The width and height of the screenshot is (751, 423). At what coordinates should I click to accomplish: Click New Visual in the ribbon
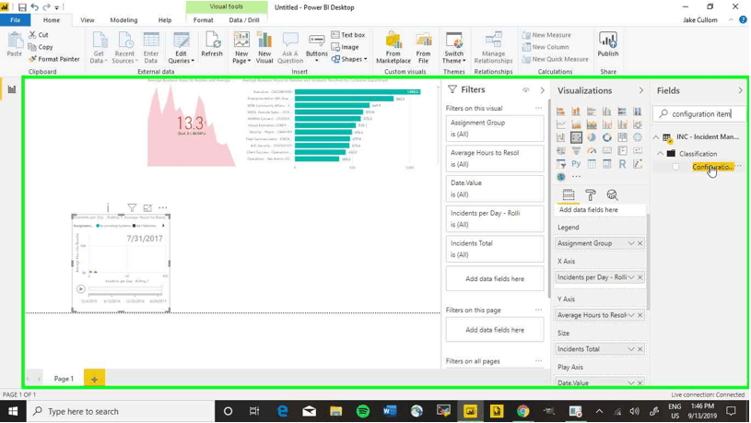pyautogui.click(x=264, y=48)
